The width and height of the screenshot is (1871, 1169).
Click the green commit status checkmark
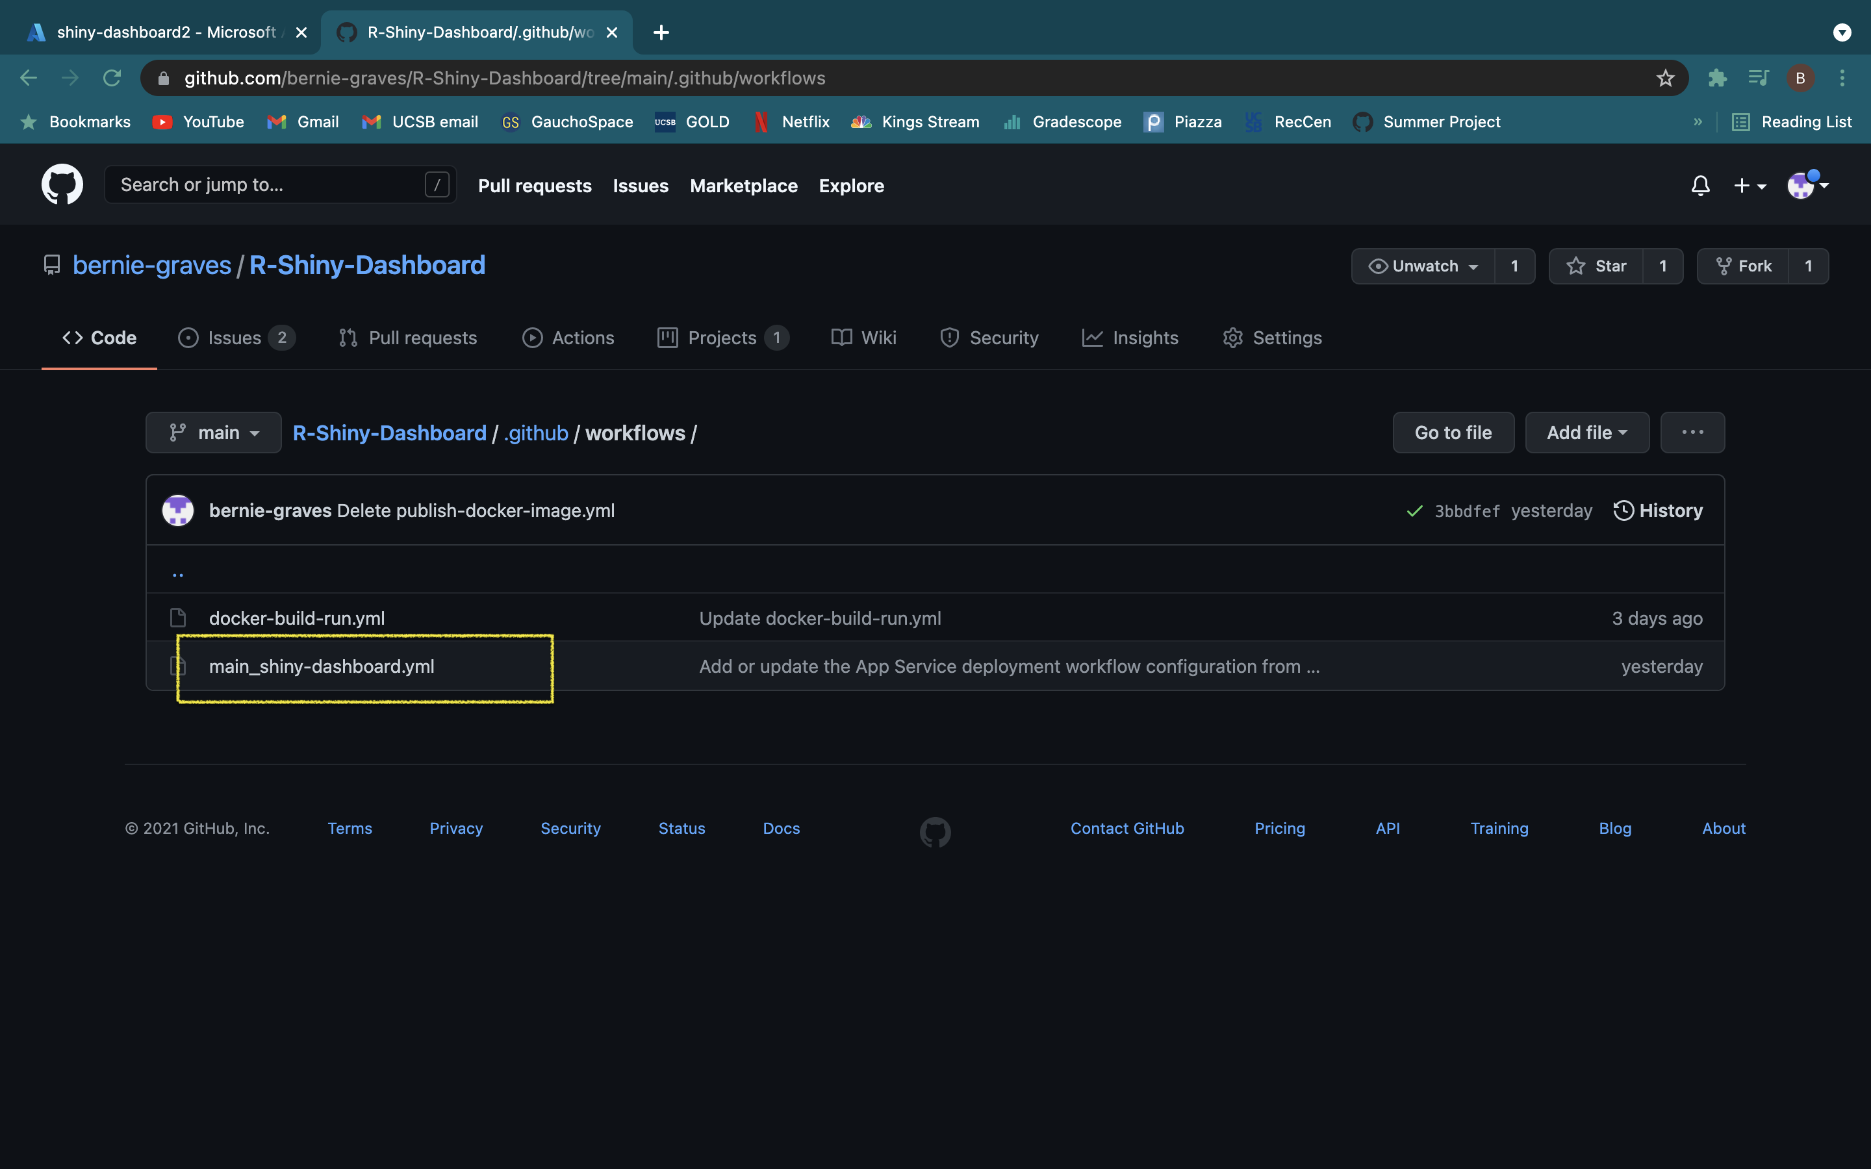coord(1414,511)
